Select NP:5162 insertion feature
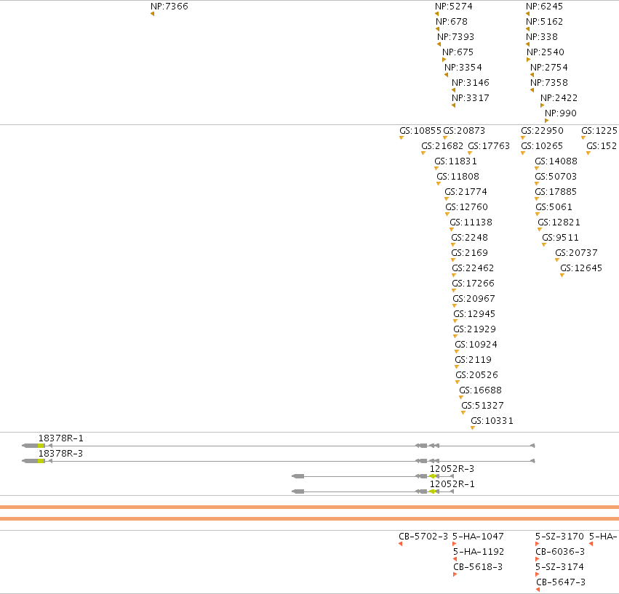This screenshot has height=594, width=619. coord(544,22)
